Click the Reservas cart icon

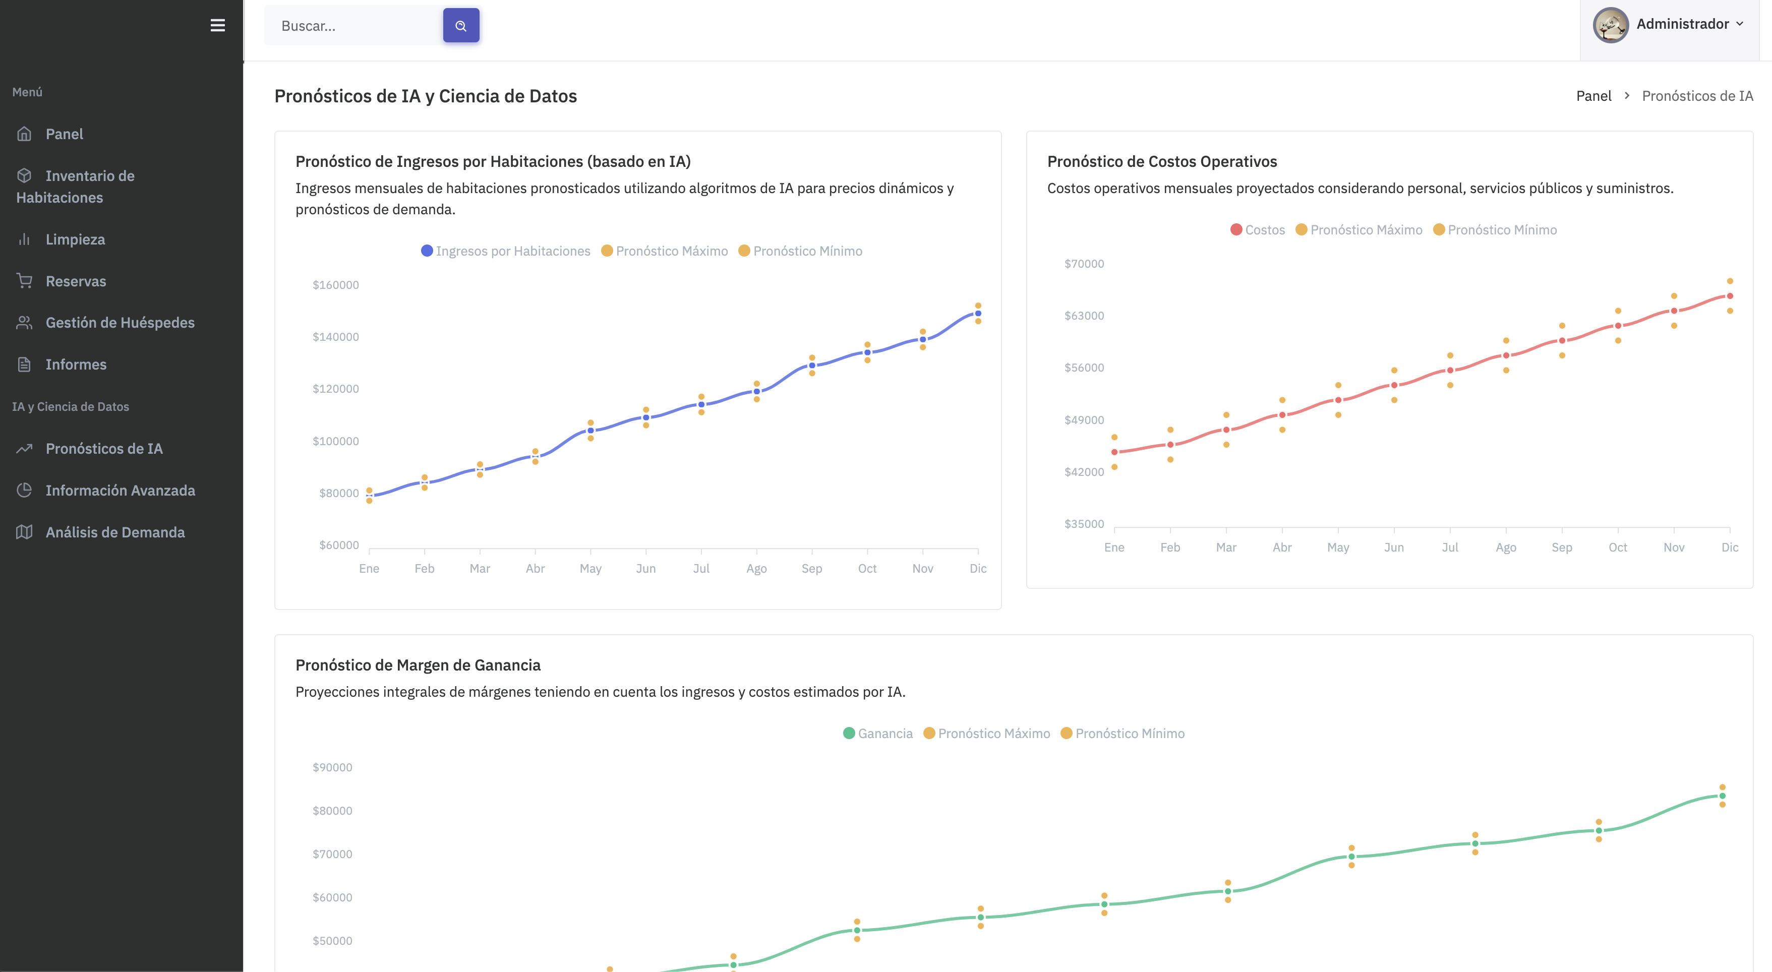[x=24, y=281]
